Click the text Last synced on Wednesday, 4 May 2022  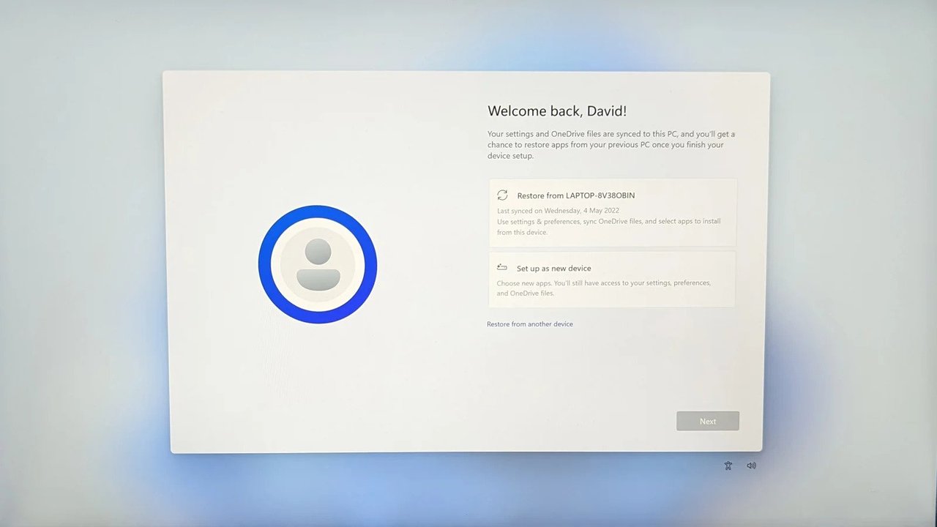click(558, 211)
